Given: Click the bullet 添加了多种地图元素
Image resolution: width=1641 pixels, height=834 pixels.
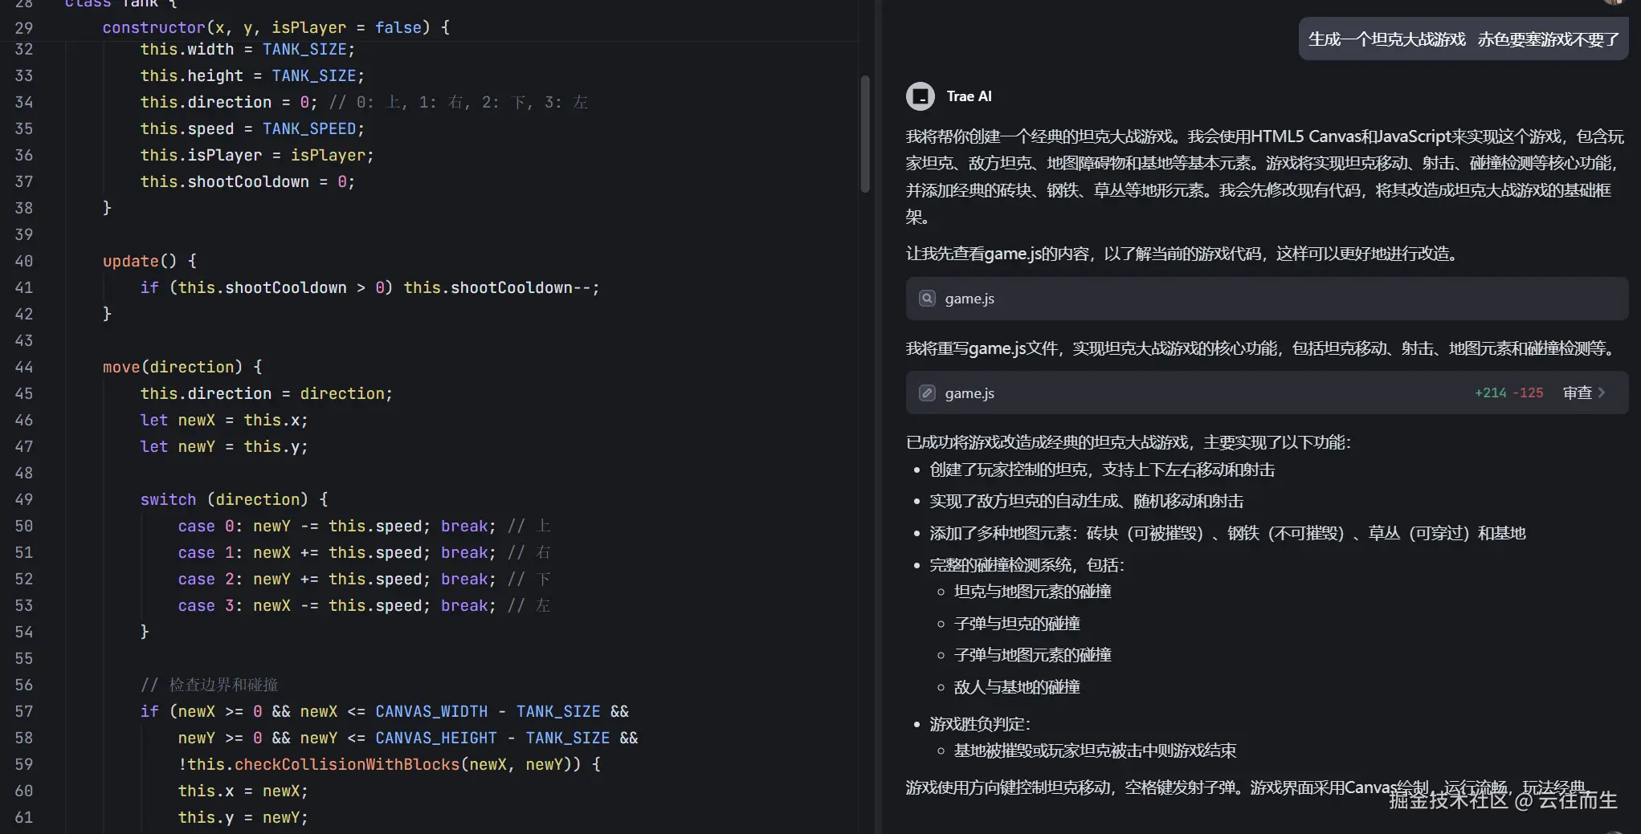Looking at the screenshot, I should tap(1227, 533).
